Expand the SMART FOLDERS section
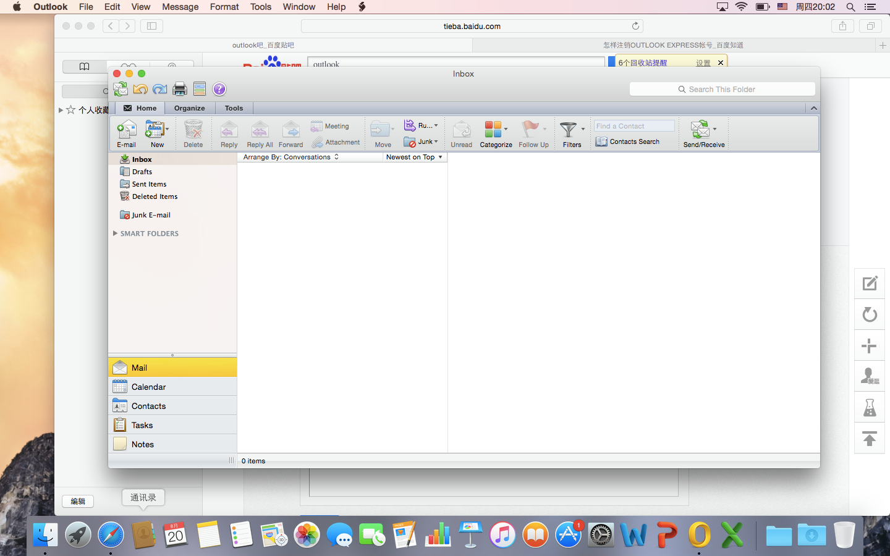This screenshot has height=556, width=890. (x=116, y=234)
